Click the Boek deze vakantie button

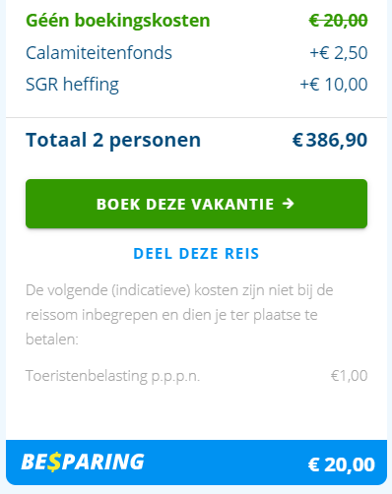point(196,204)
